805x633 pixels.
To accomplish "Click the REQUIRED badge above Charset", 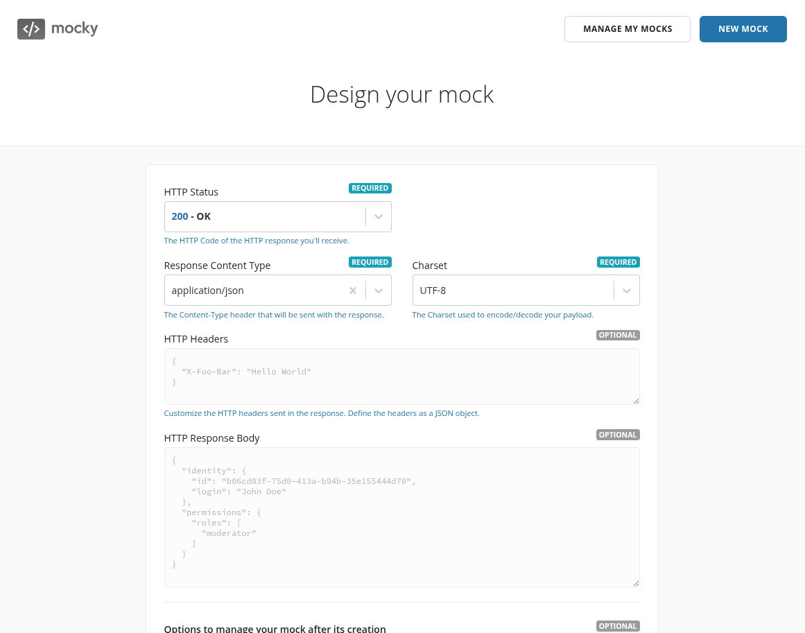I will [618, 262].
